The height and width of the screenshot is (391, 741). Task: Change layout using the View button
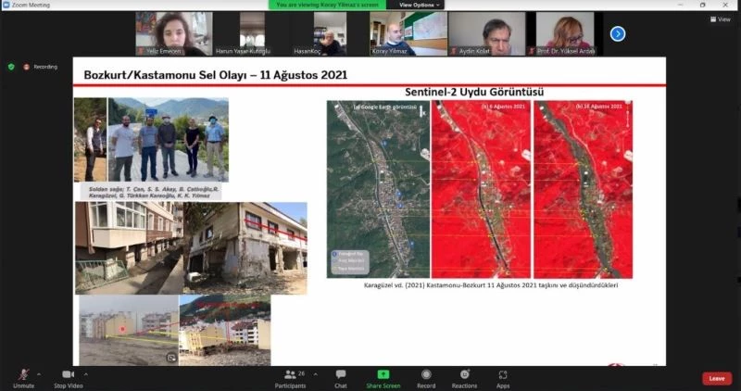721,19
